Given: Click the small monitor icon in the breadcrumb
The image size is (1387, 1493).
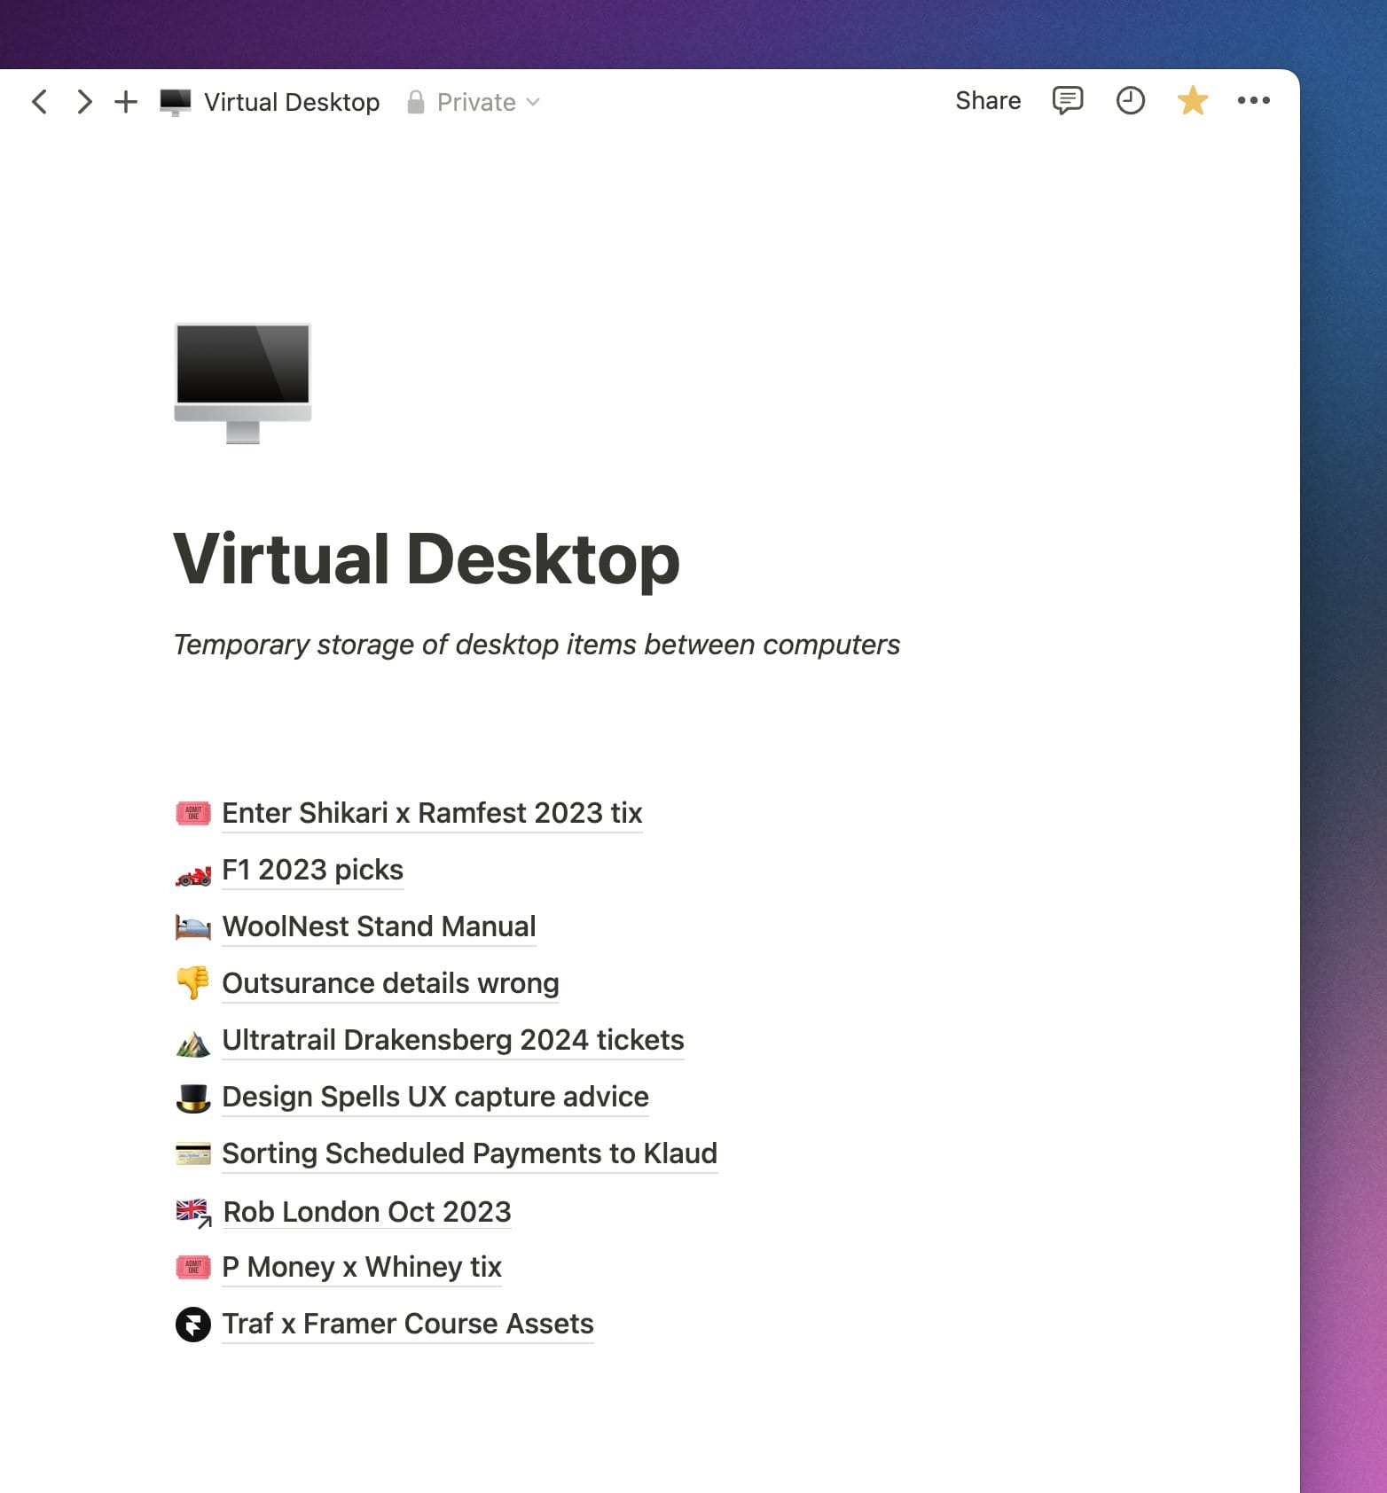Looking at the screenshot, I should click(176, 102).
